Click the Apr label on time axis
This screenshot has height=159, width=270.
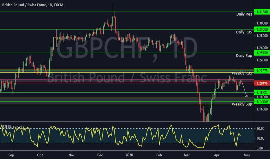coord(217,155)
